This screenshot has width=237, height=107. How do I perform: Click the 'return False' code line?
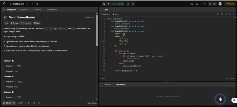(133, 58)
